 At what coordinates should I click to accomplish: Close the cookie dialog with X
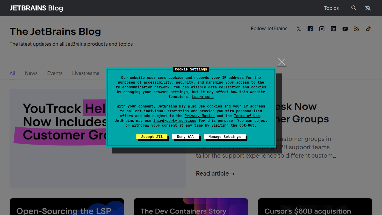282,62
